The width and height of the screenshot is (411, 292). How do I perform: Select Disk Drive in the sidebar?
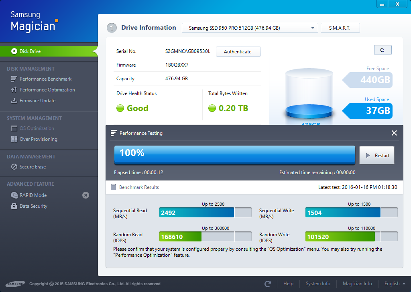[30, 51]
